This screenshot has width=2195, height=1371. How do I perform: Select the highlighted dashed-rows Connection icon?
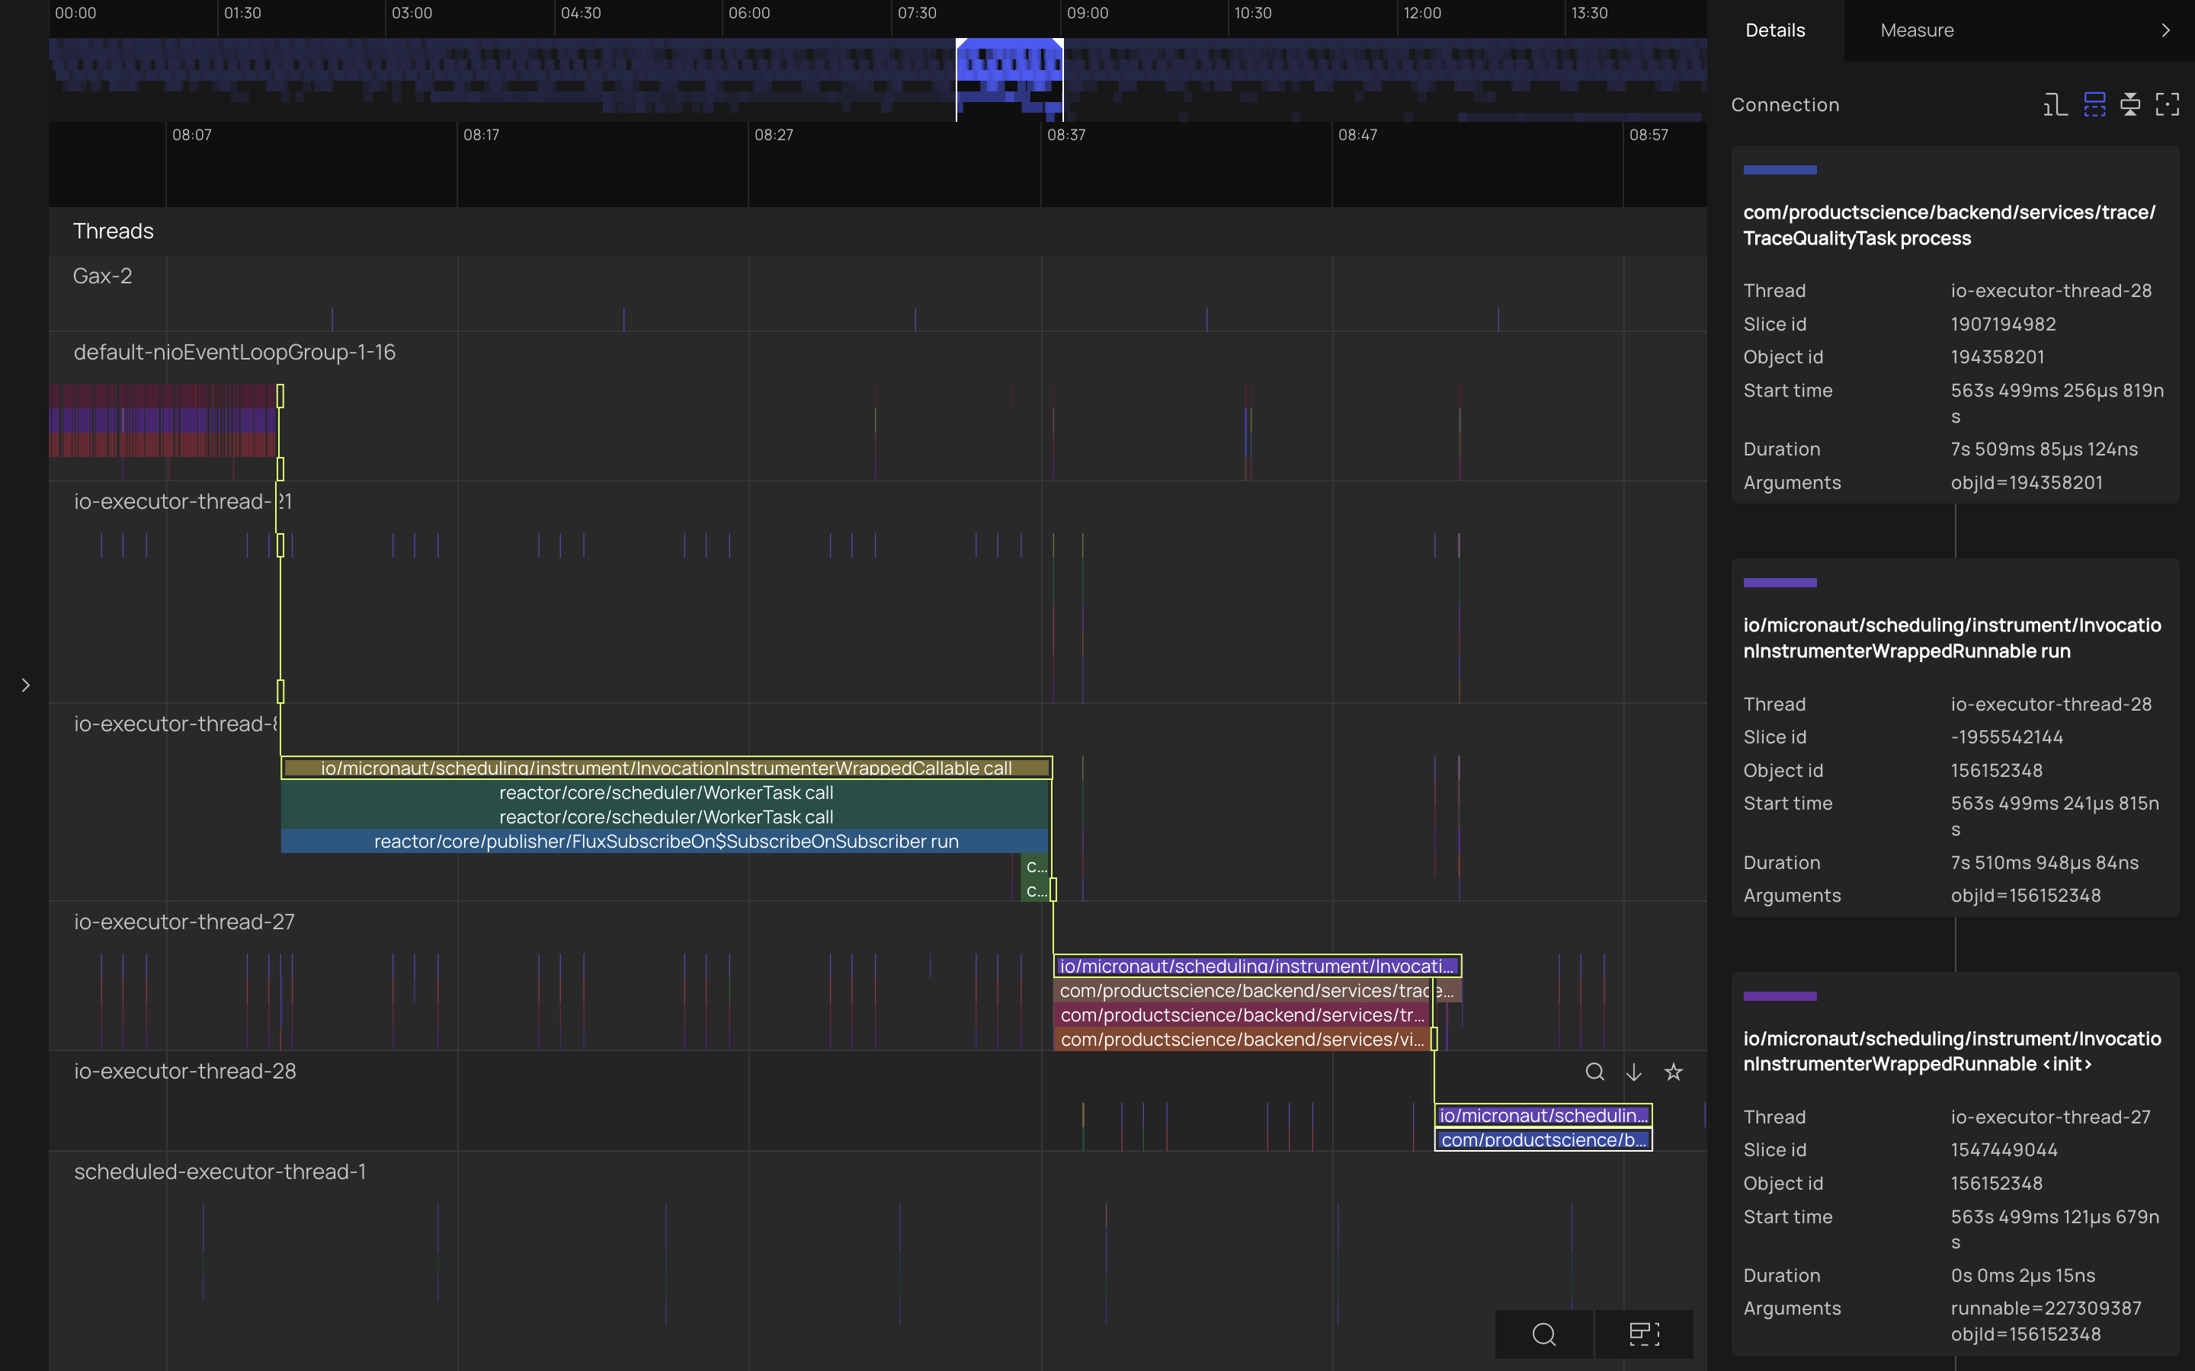click(x=2094, y=105)
